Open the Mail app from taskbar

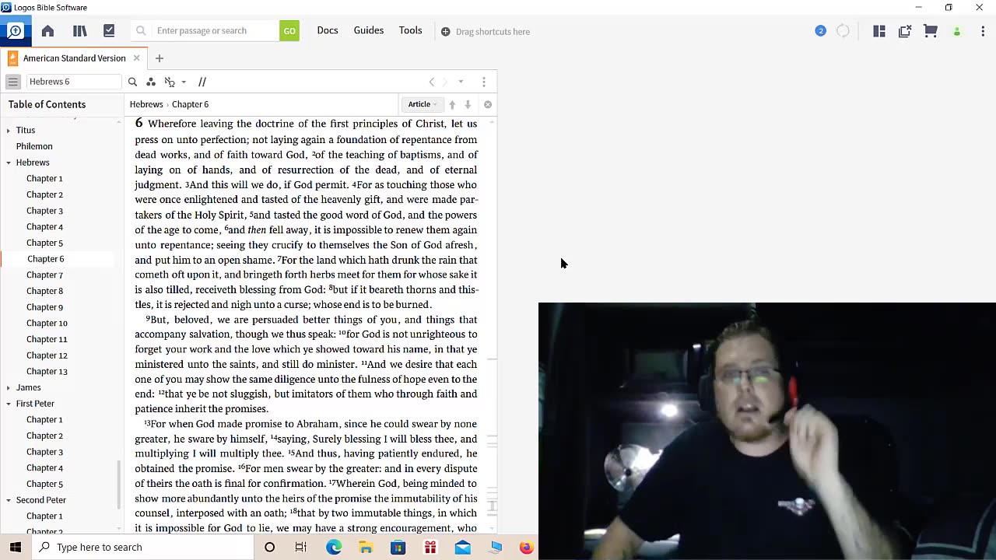462,547
